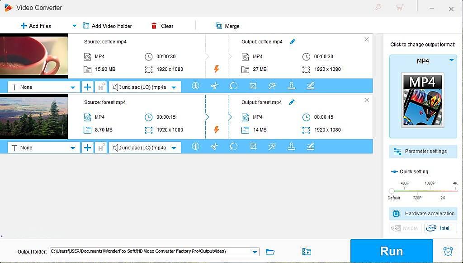
Task: Expand the output folder path dropdown
Action: click(255, 252)
